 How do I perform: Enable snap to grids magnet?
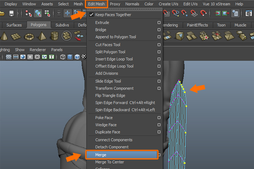point(166,13)
